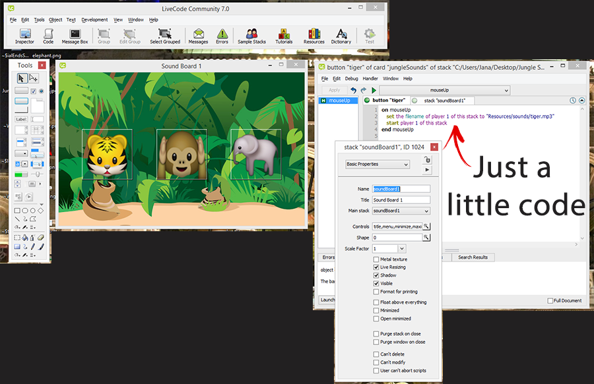The height and width of the screenshot is (384, 594).
Task: Click the Name field containing soundBoard1
Action: pyautogui.click(x=401, y=189)
